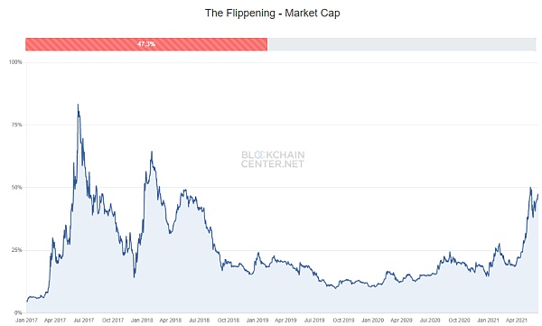Click the Jan 2019 x-axis label

click(257, 321)
